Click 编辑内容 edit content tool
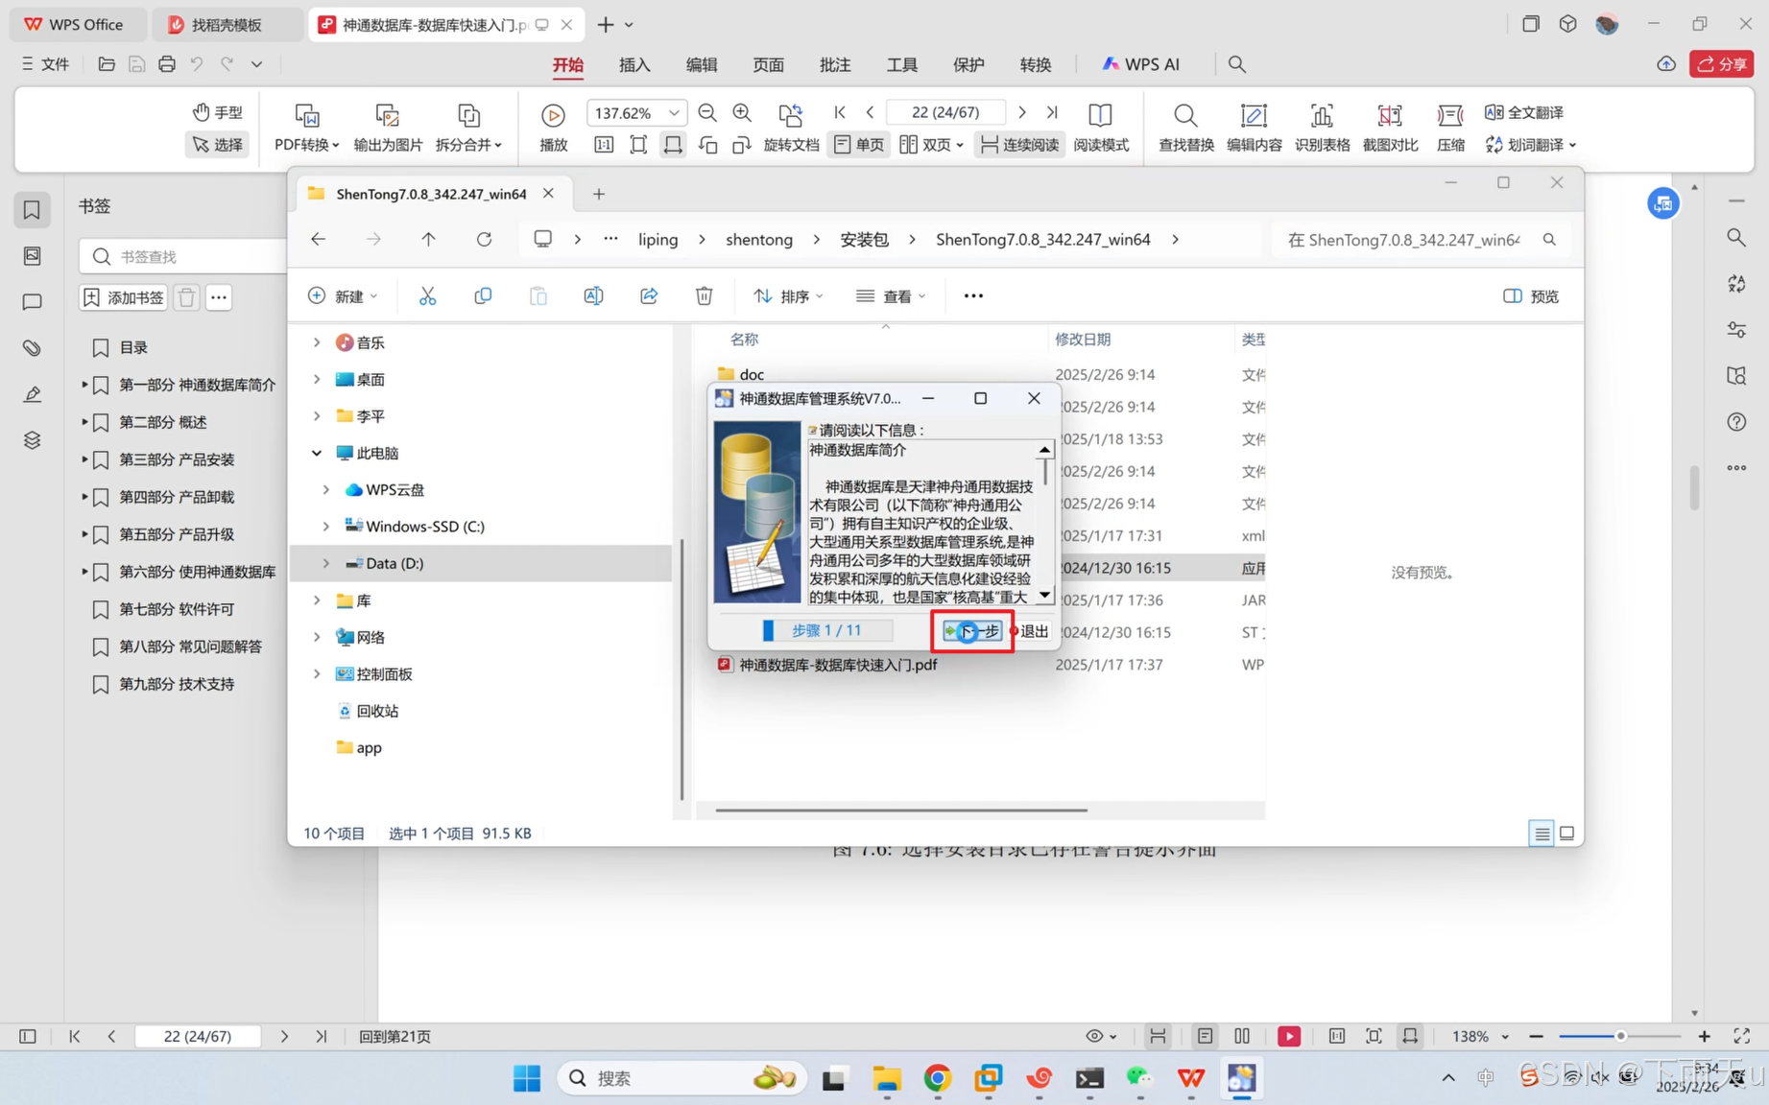 (1254, 128)
